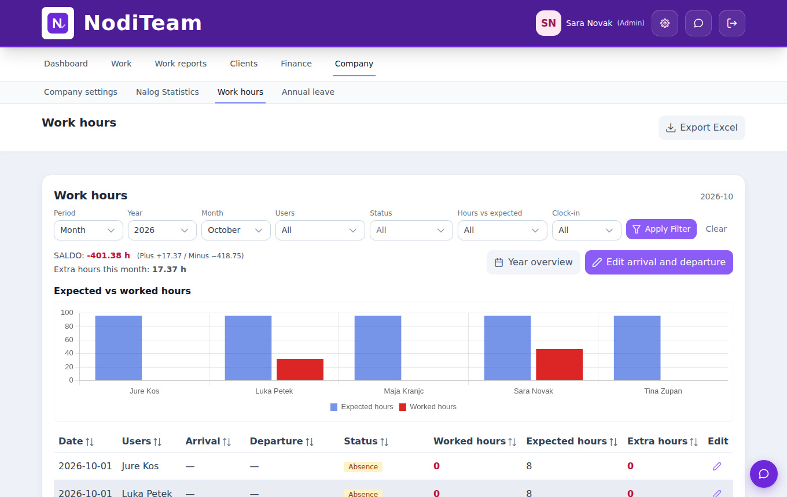Image resolution: width=787 pixels, height=497 pixels.
Task: Log out using the exit icon
Action: coord(732,23)
